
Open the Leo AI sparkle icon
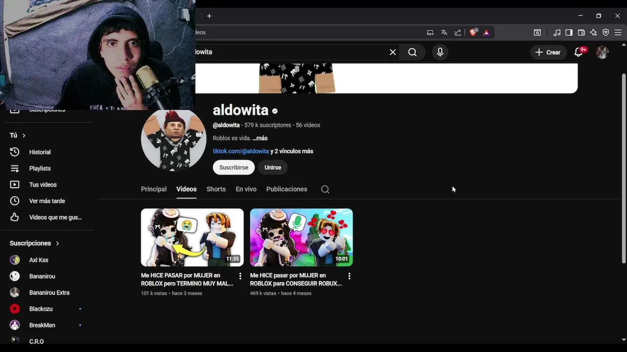tap(593, 33)
